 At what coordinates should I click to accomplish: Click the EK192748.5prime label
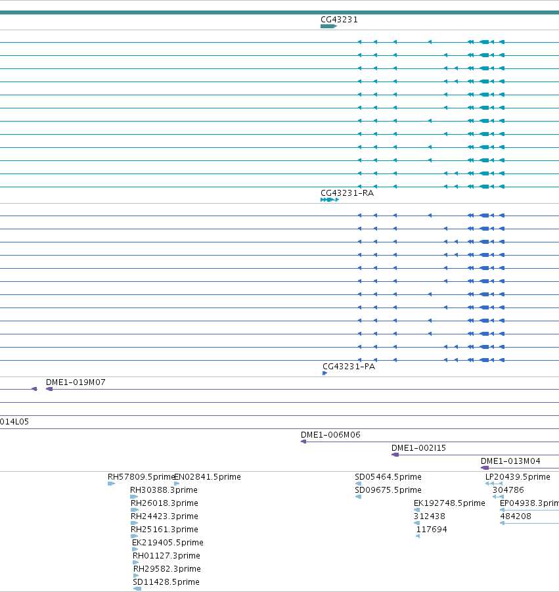449,503
